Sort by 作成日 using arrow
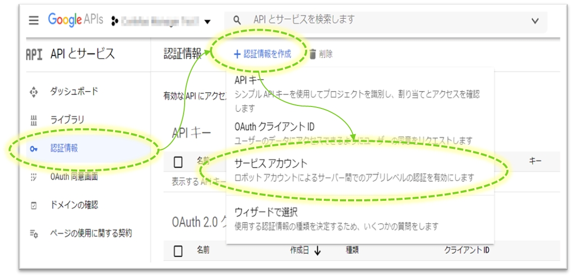 317,251
